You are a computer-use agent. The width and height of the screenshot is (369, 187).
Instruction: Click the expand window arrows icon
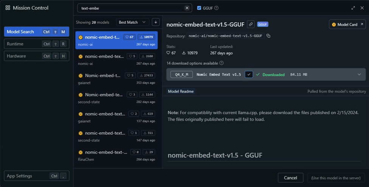[353, 8]
